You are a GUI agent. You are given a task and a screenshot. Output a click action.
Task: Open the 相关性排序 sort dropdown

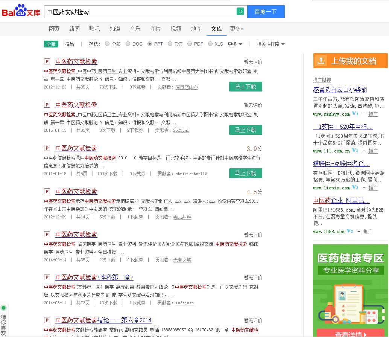[270, 44]
